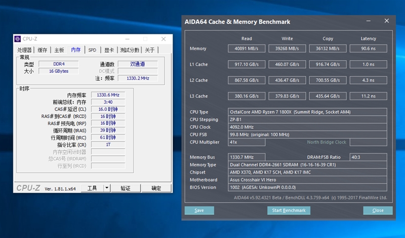Click the CPU Type field showing Ryzen 7 1800X
The width and height of the screenshot is (405, 238).
tap(307, 112)
